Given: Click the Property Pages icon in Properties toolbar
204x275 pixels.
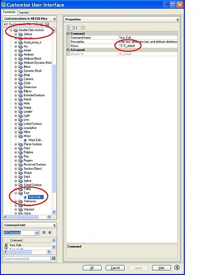Looking at the screenshot, I should [83, 27].
